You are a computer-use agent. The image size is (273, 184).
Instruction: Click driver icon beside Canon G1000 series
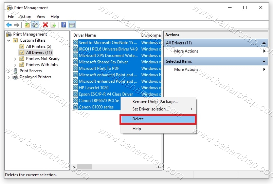click(75, 107)
